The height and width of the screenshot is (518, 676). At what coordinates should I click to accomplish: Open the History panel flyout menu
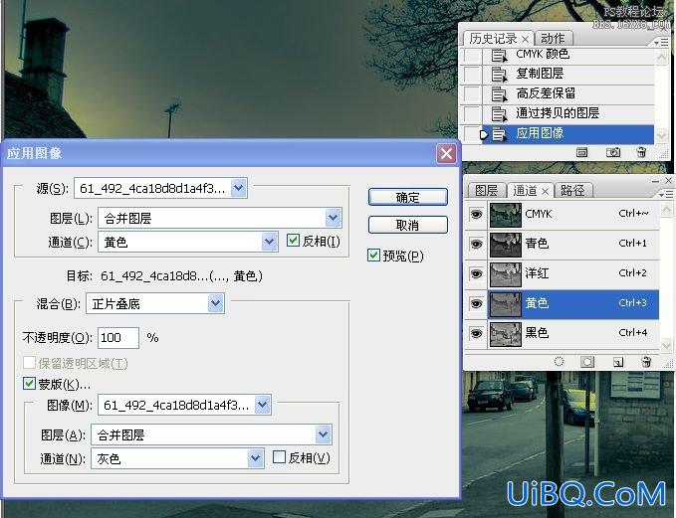pyautogui.click(x=661, y=42)
